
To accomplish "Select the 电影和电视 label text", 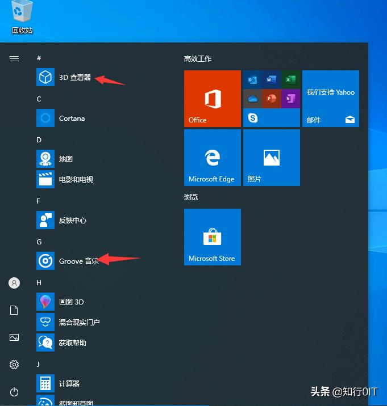I will (x=76, y=179).
